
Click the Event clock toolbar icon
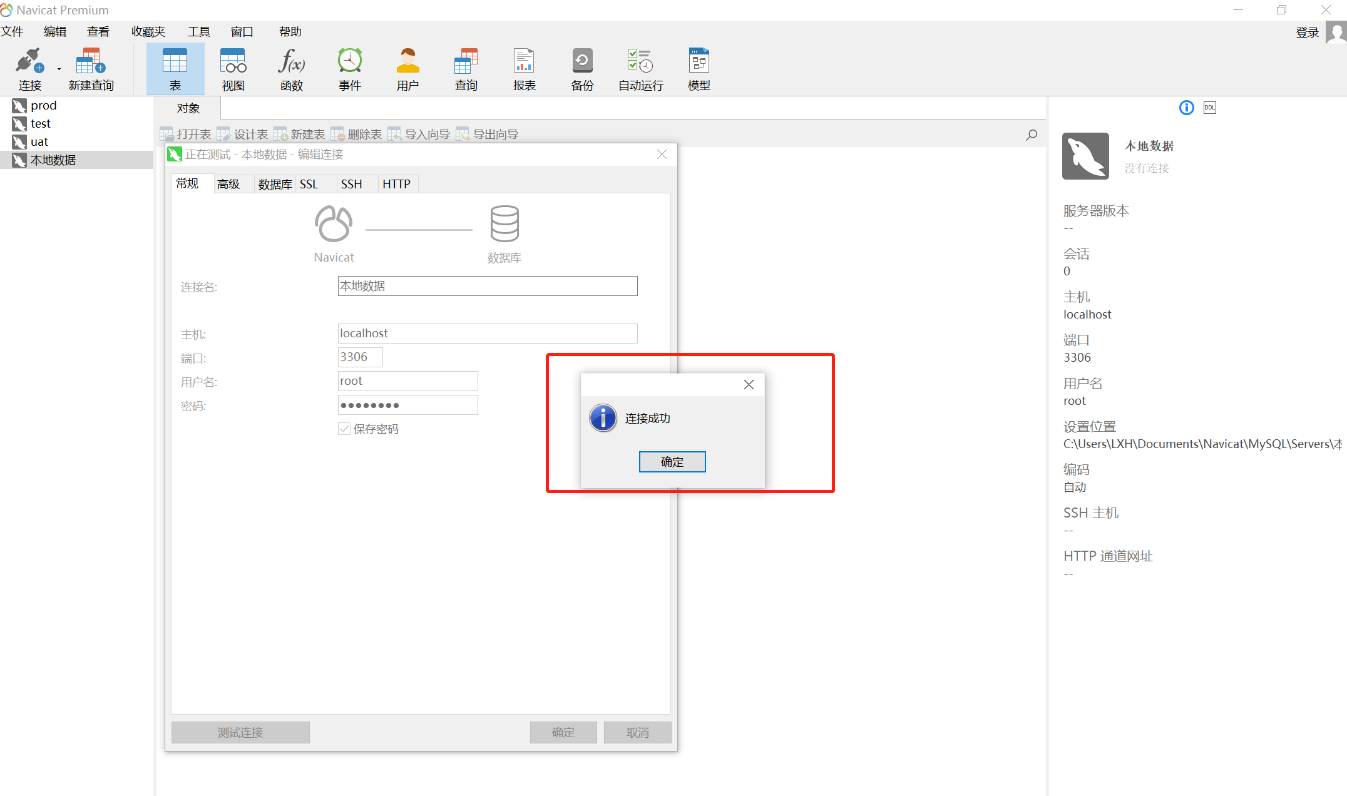pyautogui.click(x=349, y=61)
